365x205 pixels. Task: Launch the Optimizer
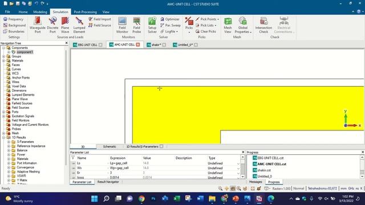[x=170, y=19]
